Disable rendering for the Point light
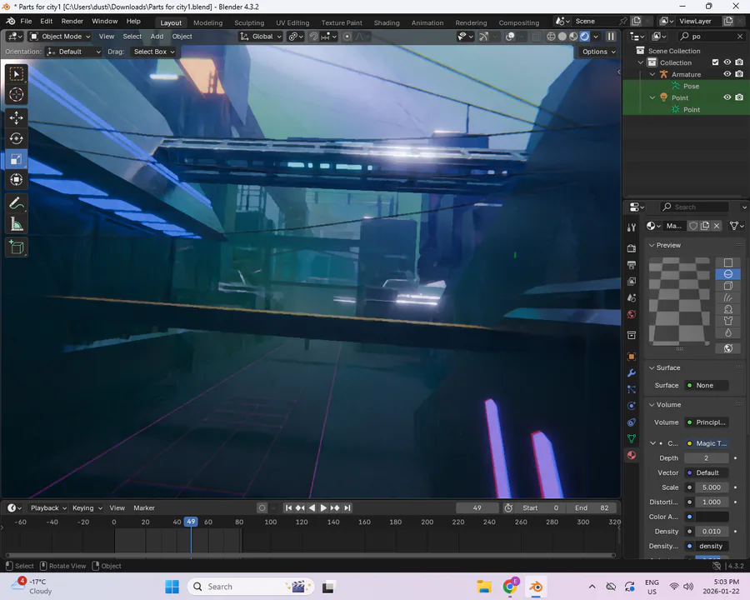The image size is (750, 600). click(x=739, y=97)
